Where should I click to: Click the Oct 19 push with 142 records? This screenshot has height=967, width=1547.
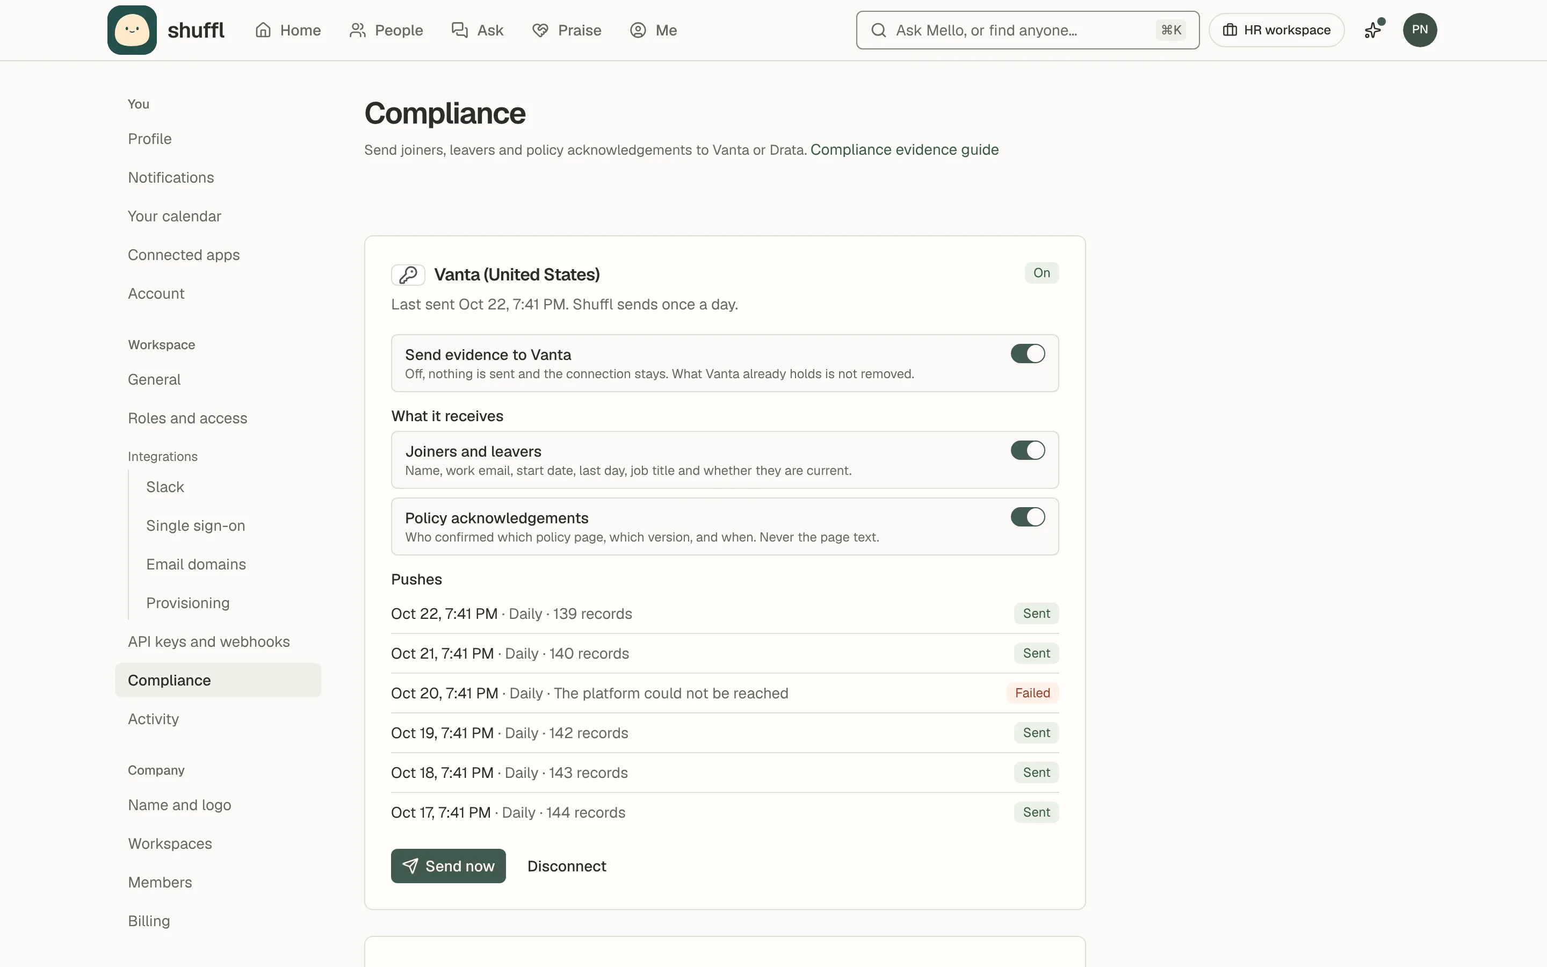point(725,733)
